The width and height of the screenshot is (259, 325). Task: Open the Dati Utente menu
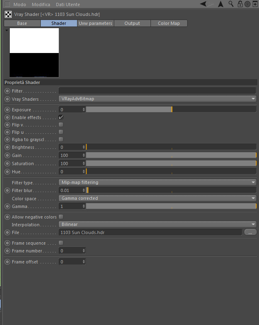click(x=68, y=4)
